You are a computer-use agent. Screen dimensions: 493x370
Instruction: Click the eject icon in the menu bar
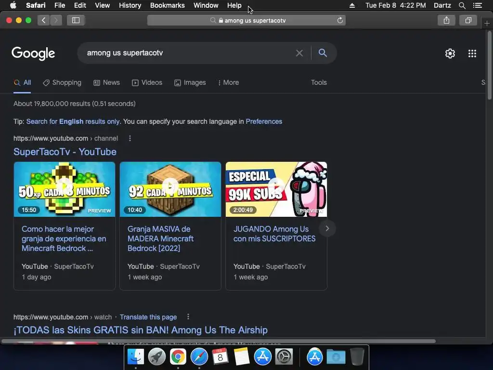point(352,5)
